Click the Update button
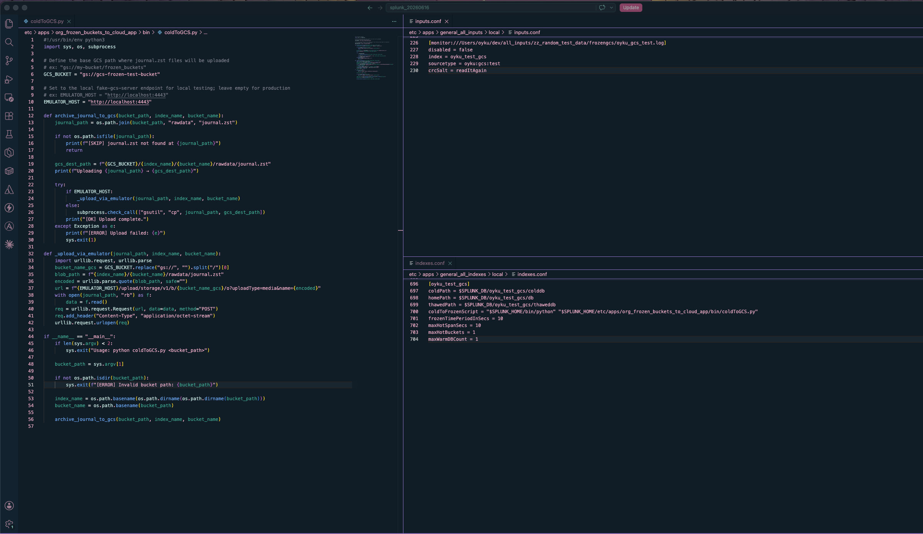Image resolution: width=923 pixels, height=534 pixels. [631, 8]
